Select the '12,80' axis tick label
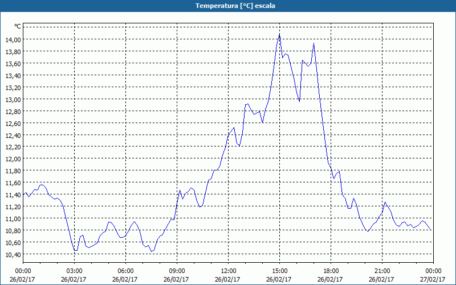 (13, 111)
